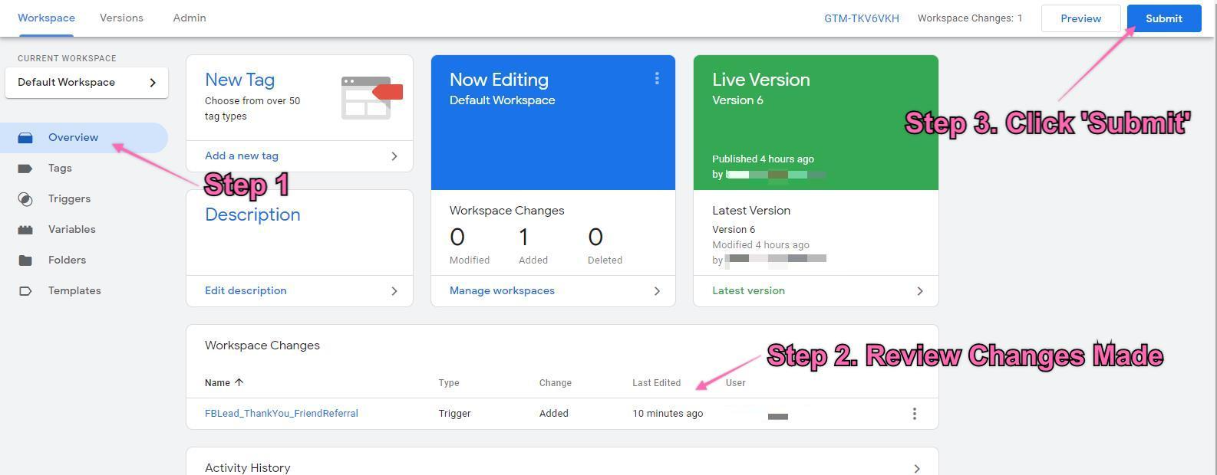The image size is (1217, 475).
Task: Open the Default Workspace selector
Action: (86, 83)
